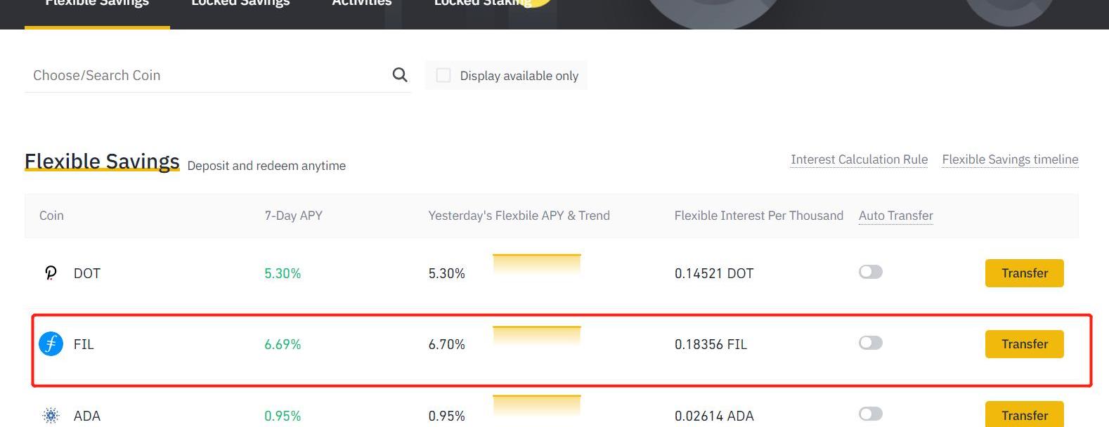Open the Locked Savings tab
1109x427 pixels.
click(240, 4)
